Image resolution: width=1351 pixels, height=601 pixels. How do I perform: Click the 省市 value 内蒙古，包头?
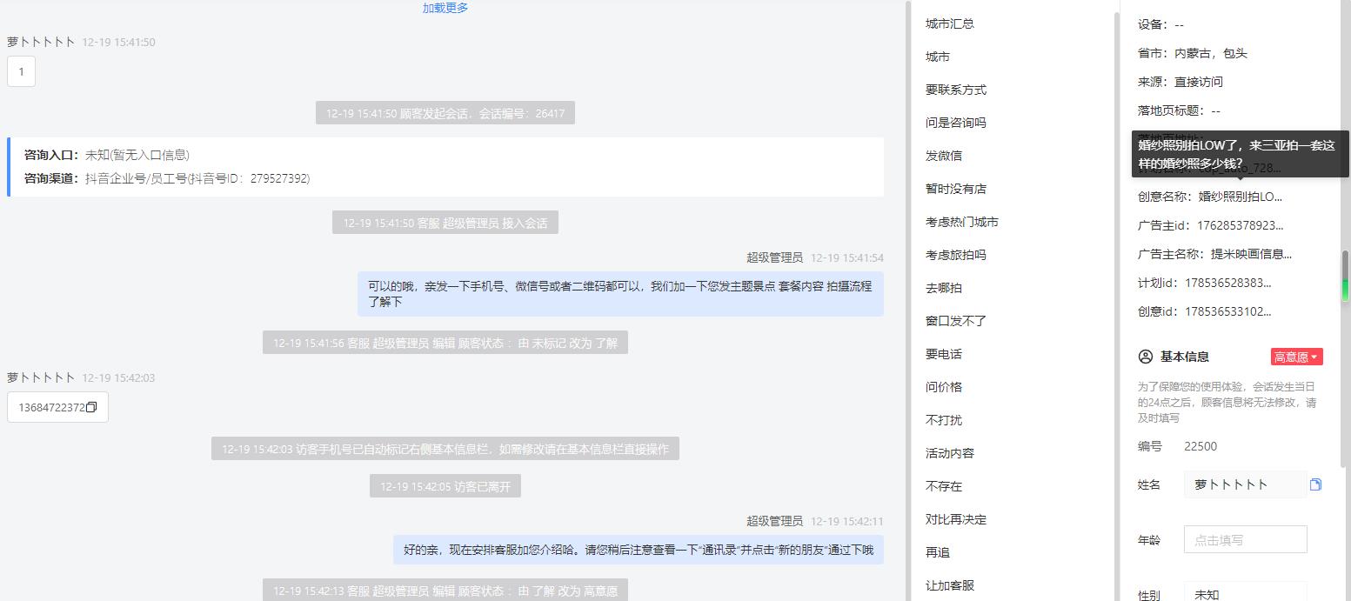[x=1211, y=53]
